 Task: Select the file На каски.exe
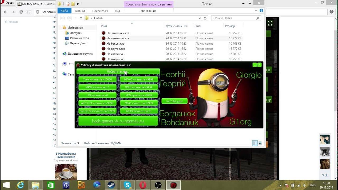coord(171,54)
